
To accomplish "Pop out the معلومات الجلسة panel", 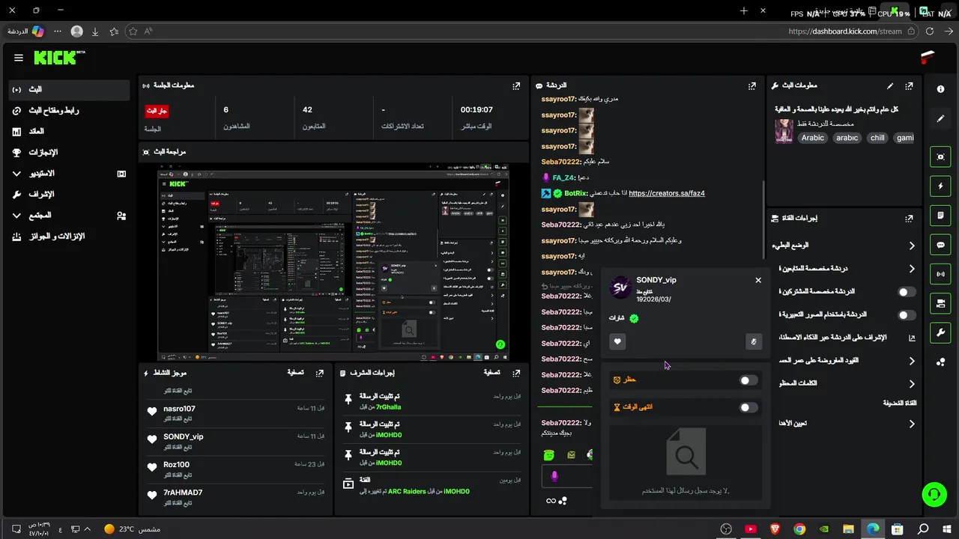I will pyautogui.click(x=516, y=86).
